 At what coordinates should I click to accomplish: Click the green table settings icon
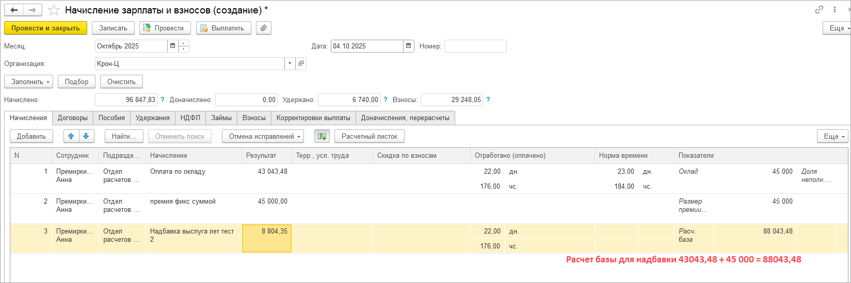coord(322,136)
